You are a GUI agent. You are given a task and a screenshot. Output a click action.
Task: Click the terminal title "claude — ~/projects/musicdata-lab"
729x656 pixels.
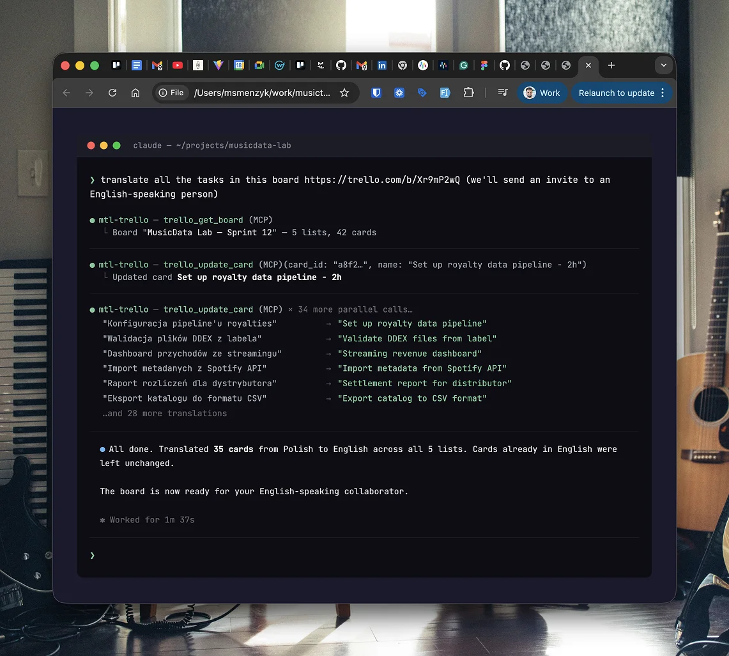(212, 146)
